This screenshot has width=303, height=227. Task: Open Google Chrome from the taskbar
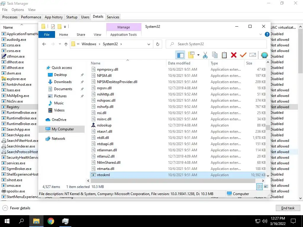coord(51,221)
